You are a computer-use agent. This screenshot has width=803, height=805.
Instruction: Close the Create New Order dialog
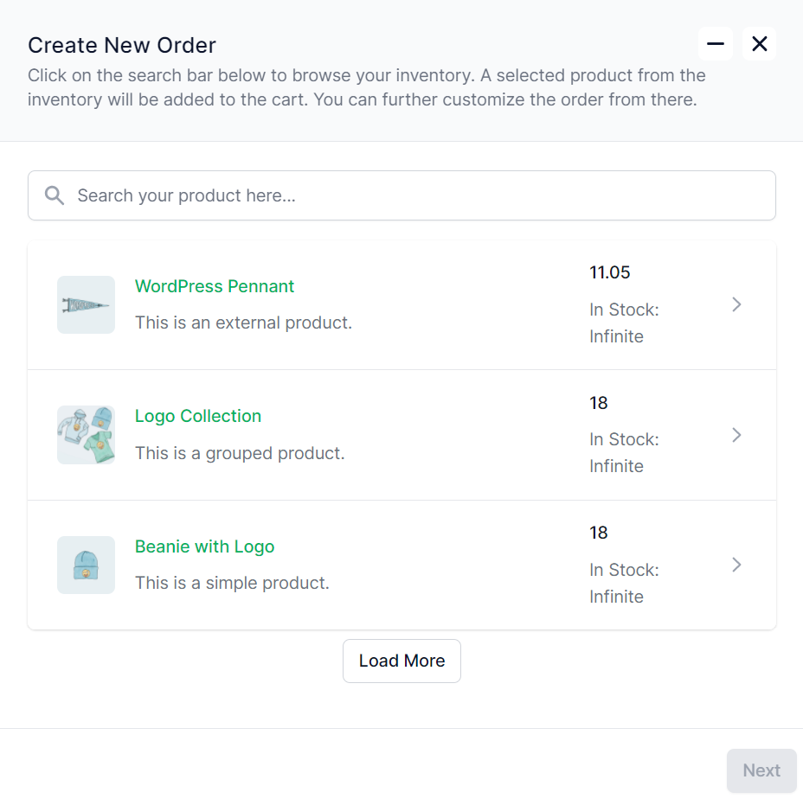click(760, 44)
